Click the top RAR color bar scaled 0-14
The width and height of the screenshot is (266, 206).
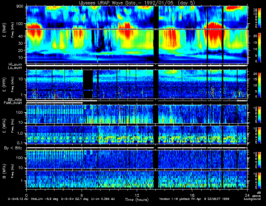click(x=259, y=18)
